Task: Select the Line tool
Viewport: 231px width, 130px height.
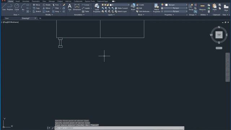Action: [x=4, y=7]
